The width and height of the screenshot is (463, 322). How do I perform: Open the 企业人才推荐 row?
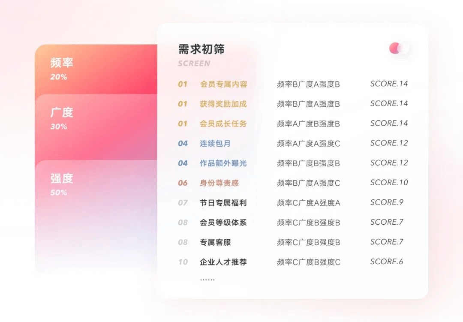[293, 262]
